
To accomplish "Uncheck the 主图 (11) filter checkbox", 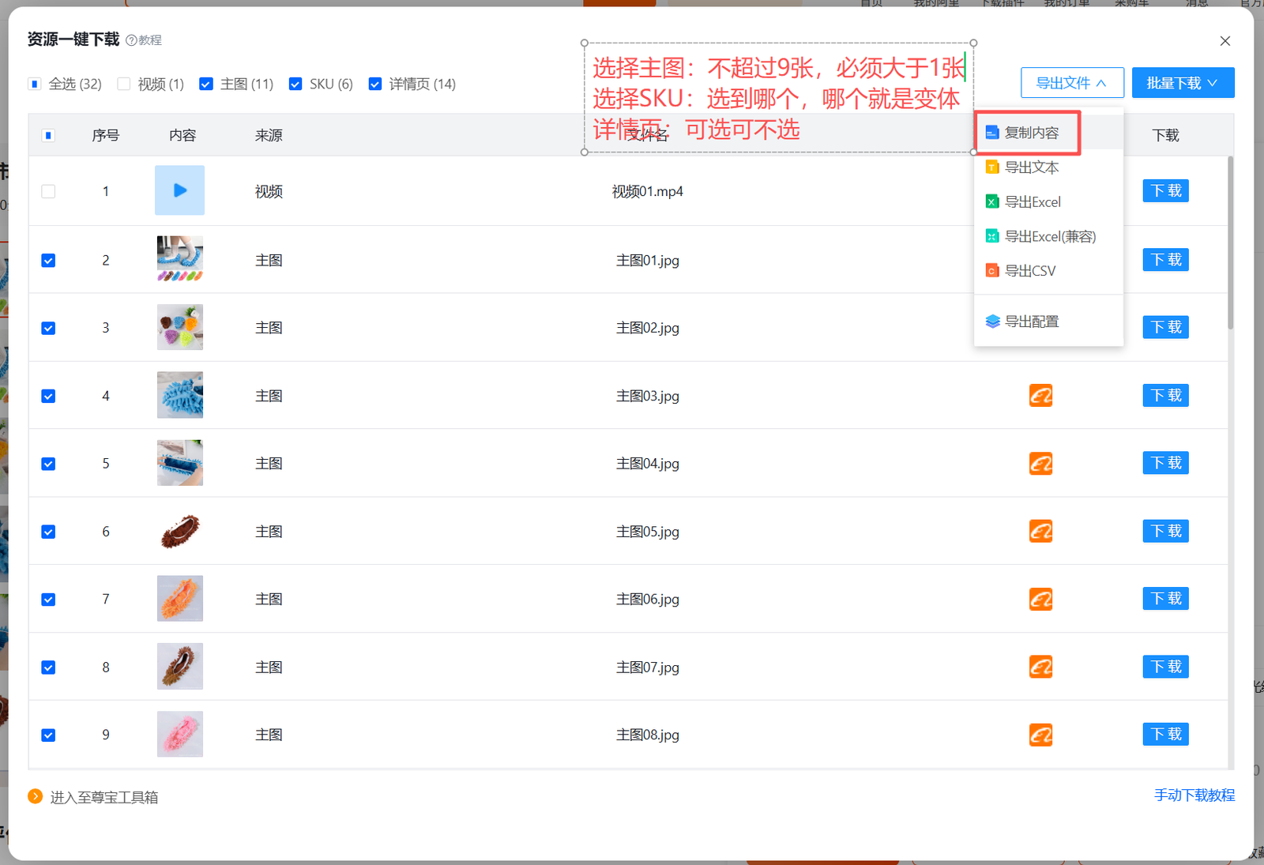I will [x=205, y=83].
